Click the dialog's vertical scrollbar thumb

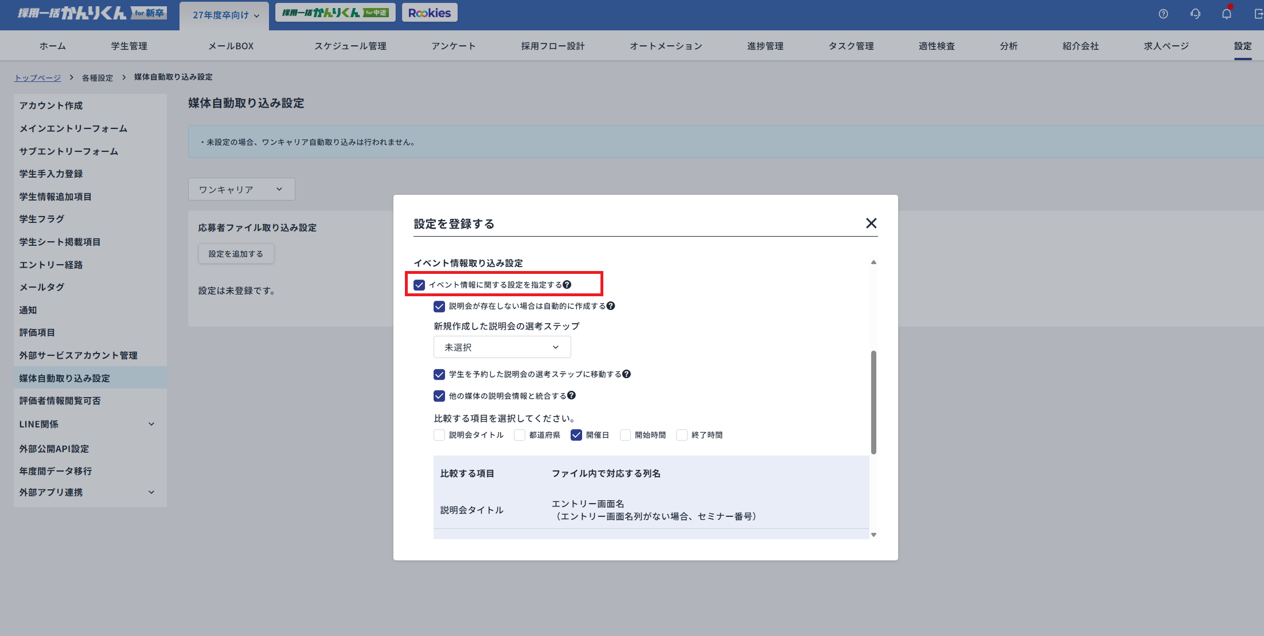[x=873, y=401]
